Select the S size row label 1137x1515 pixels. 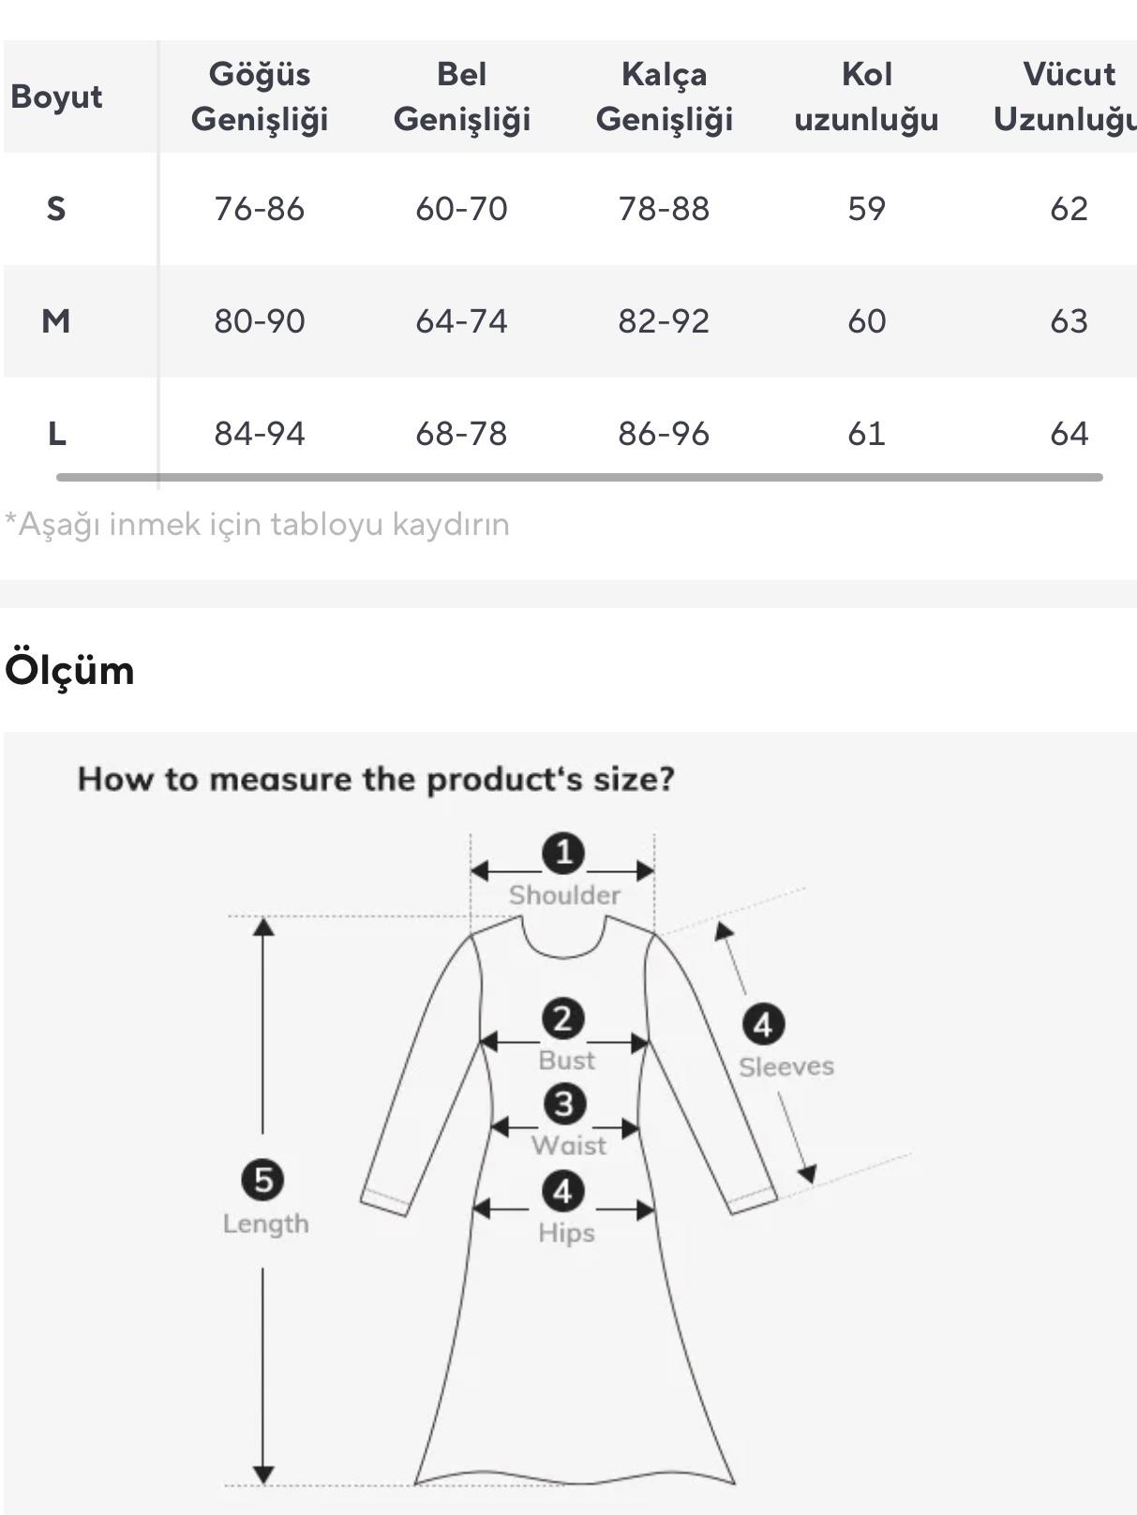[56, 208]
